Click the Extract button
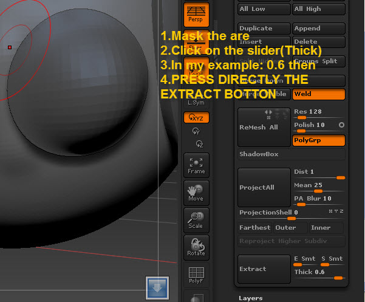Image resolution: width=365 pixels, height=302 pixels. [264, 269]
